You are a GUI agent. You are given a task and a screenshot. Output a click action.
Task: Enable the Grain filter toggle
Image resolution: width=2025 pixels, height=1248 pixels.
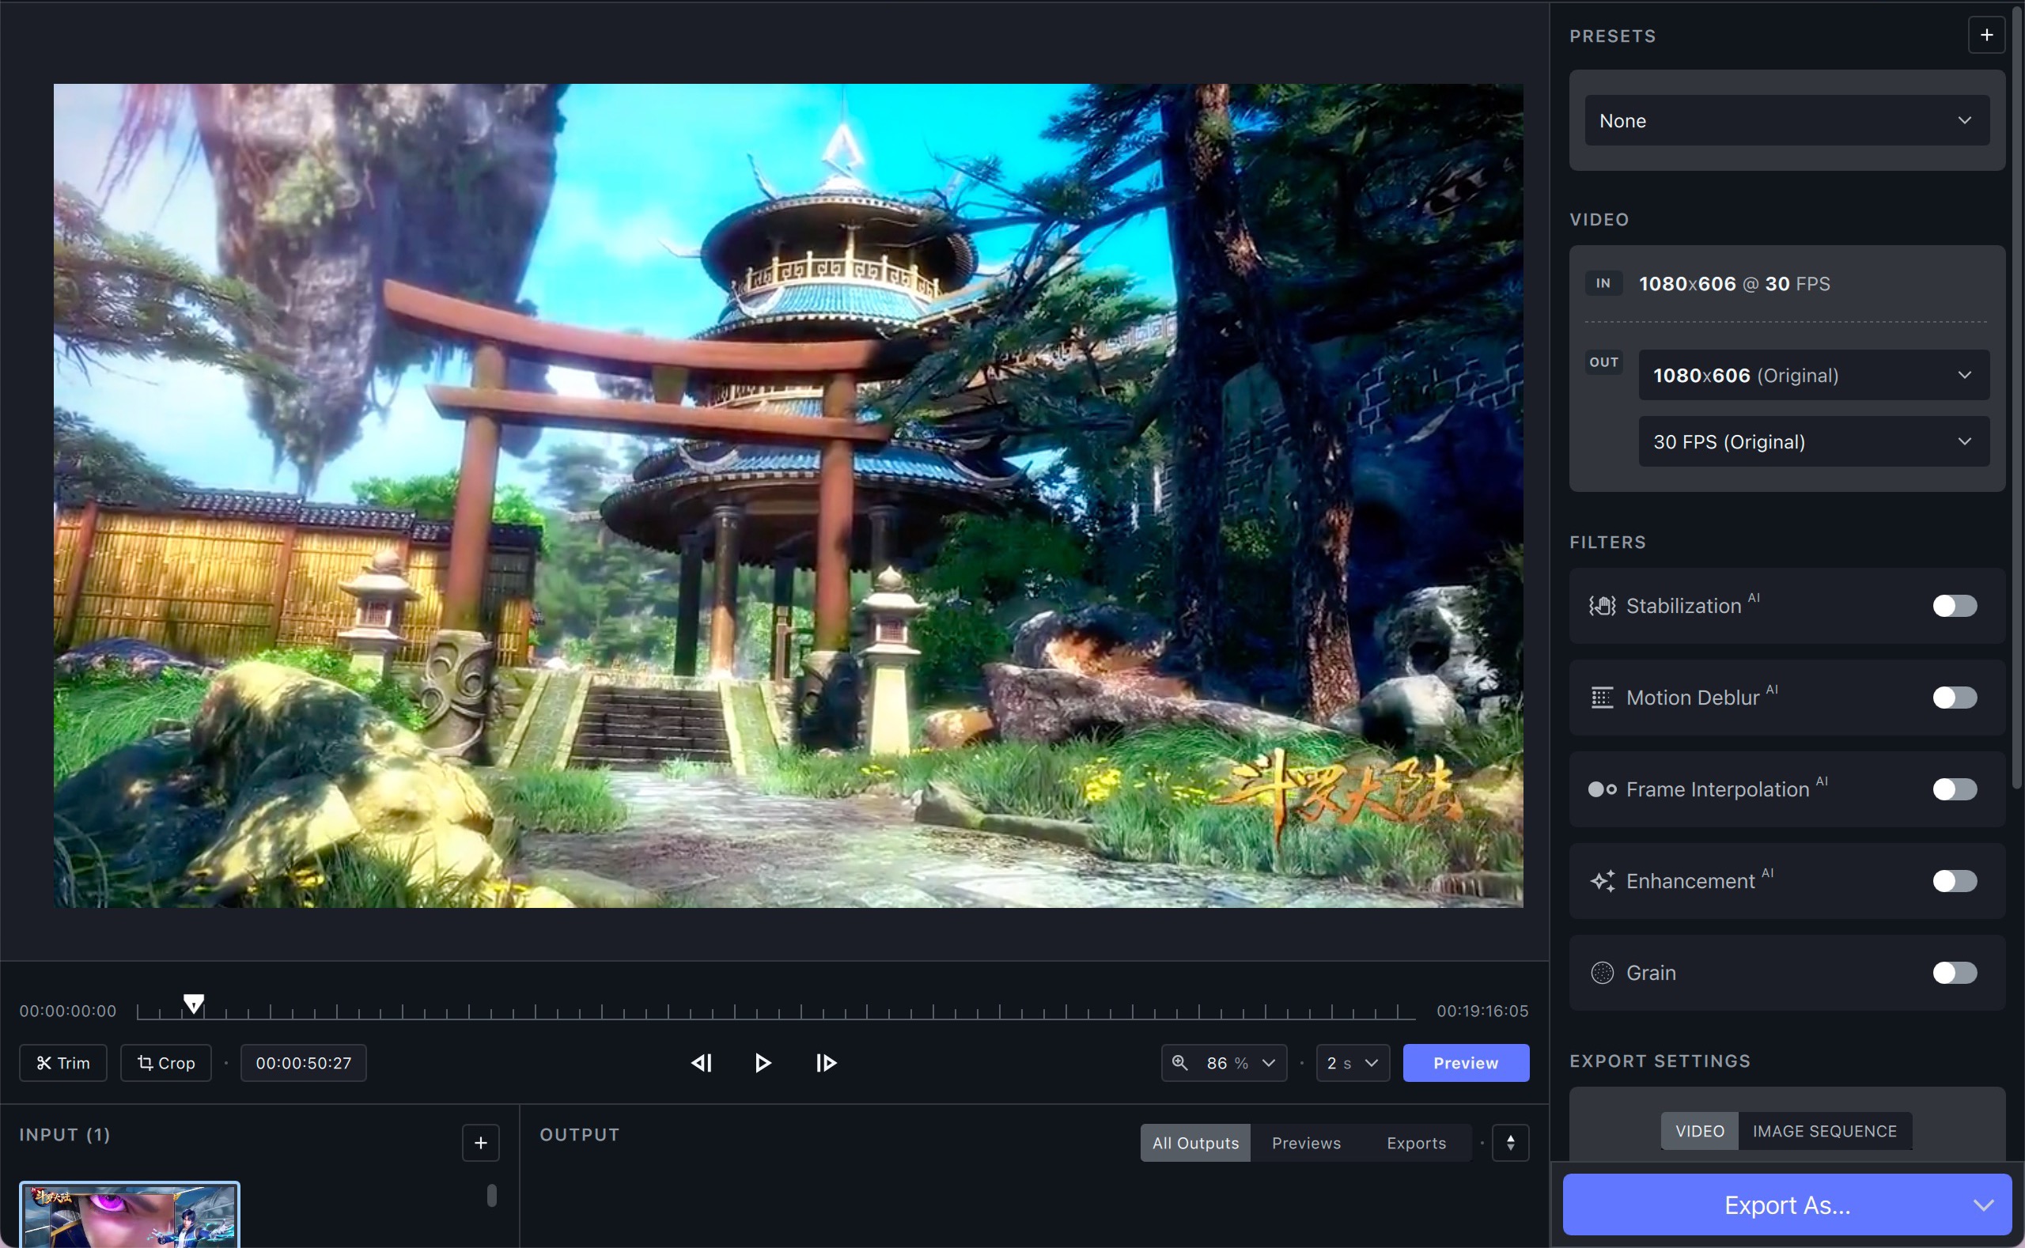pos(1953,972)
